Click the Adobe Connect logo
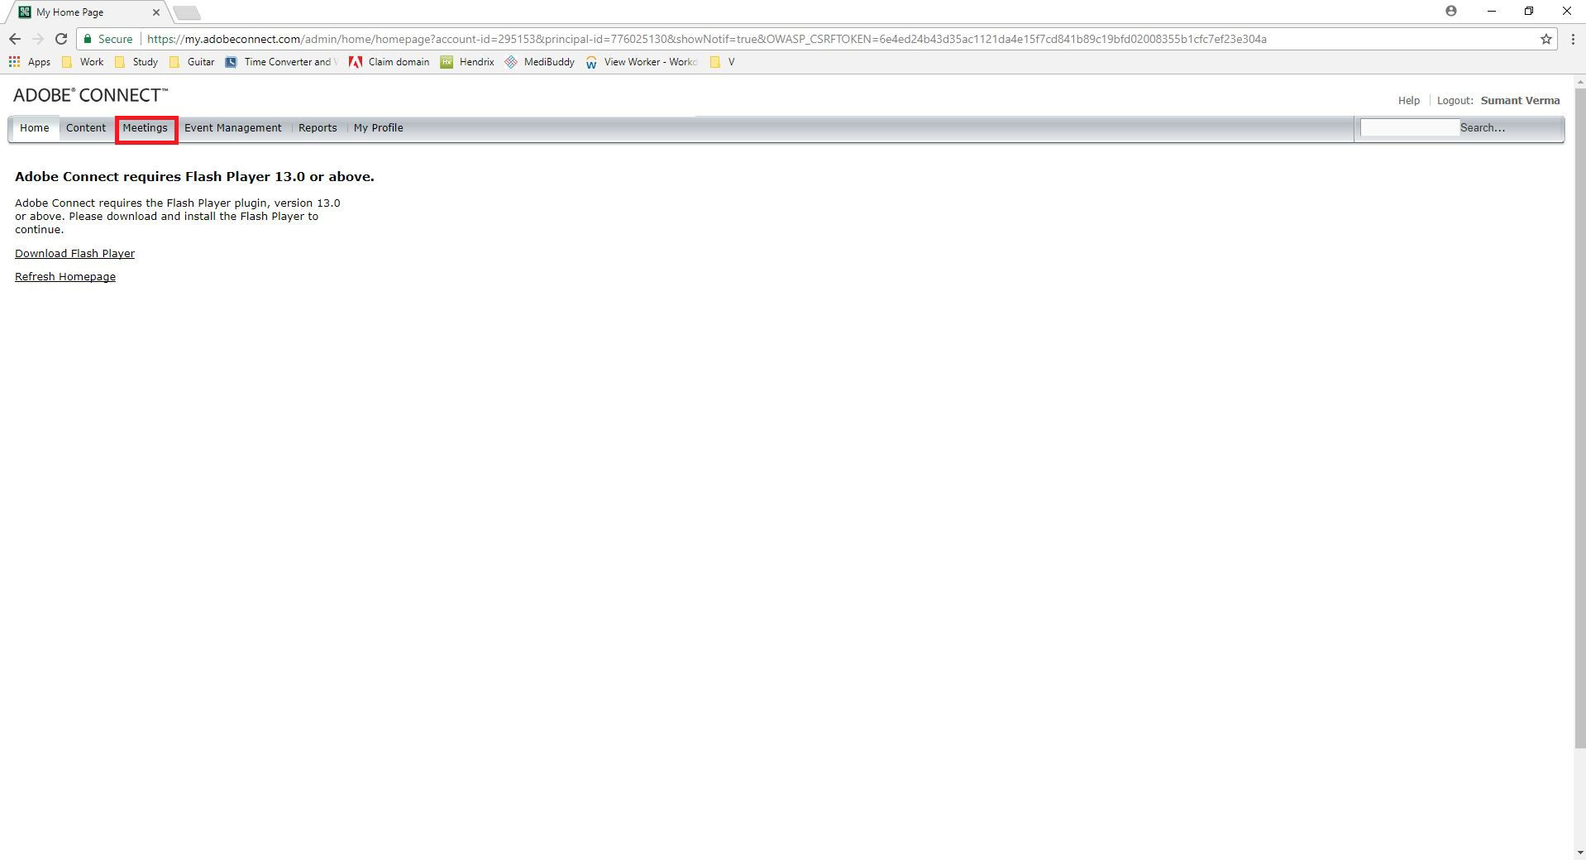 click(91, 95)
